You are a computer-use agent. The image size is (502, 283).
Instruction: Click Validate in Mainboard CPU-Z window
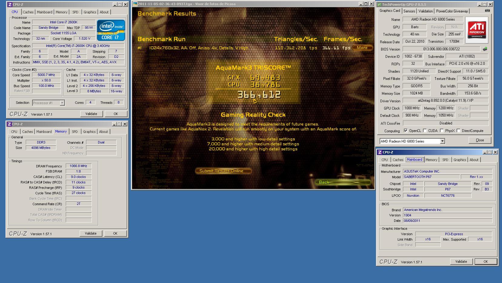[x=461, y=262]
